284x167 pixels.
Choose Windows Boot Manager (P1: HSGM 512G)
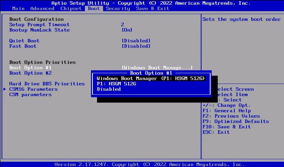click(151, 79)
